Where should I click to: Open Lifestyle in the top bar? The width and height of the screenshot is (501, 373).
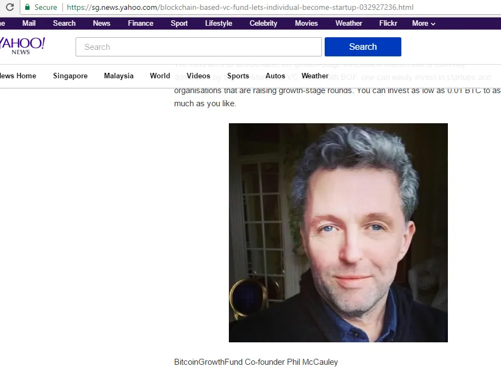[218, 24]
